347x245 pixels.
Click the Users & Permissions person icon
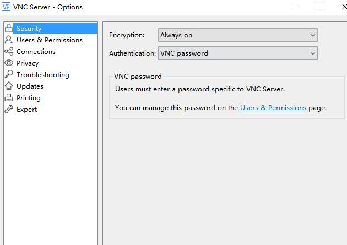point(8,40)
